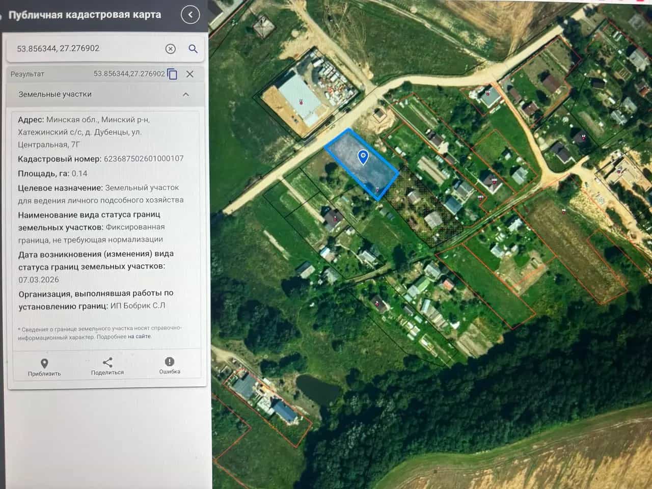Click the Публичная кадастровая карта title
Viewport: 652px width, 489px height.
pos(85,15)
